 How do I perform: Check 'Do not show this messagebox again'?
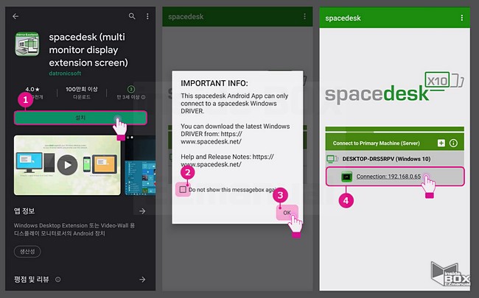point(183,190)
